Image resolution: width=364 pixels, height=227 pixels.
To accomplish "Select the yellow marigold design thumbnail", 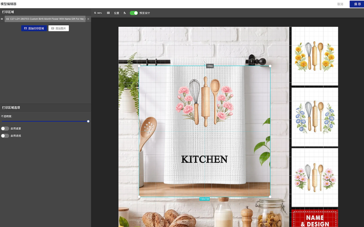I will coord(315,56).
